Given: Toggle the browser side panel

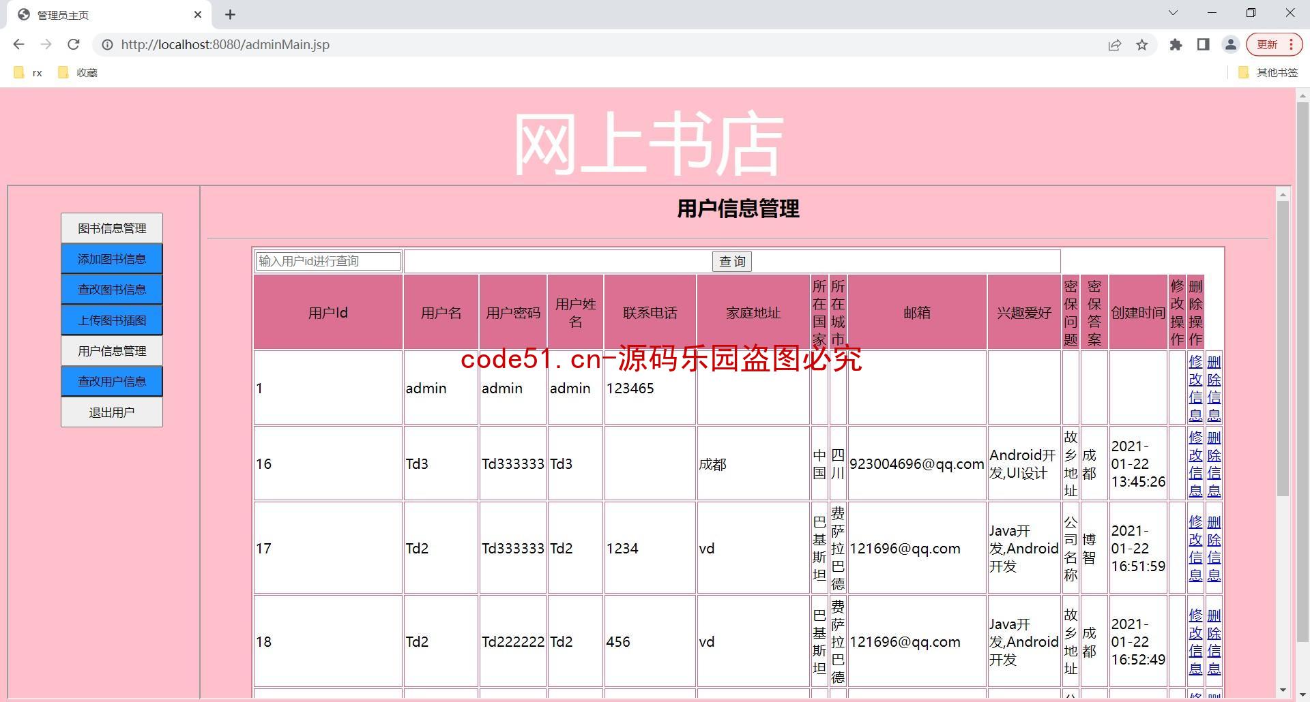Looking at the screenshot, I should [1203, 44].
